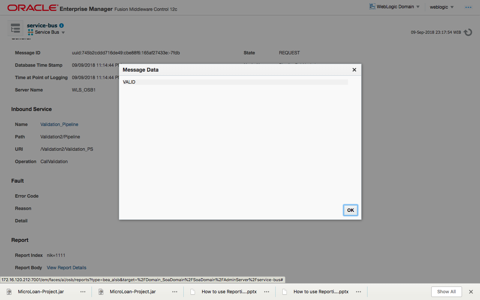The width and height of the screenshot is (480, 300).
Task: Select the REQUEST state value
Action: pos(289,53)
